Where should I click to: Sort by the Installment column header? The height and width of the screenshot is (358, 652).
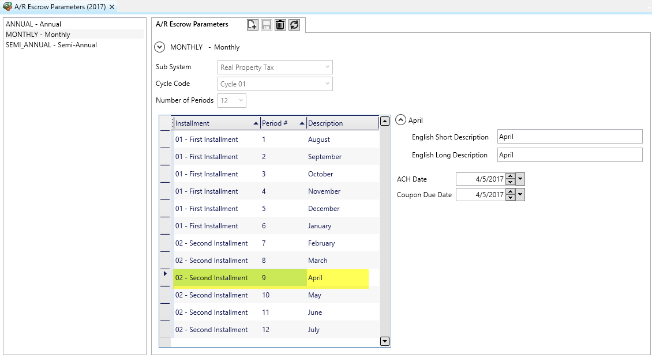(x=213, y=123)
